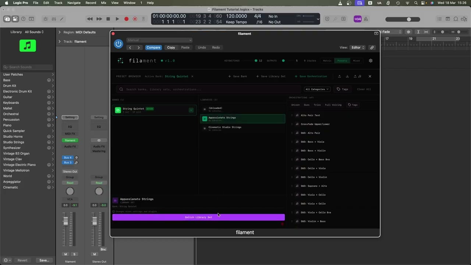Click the link icon beside View Editor
This screenshot has width=471, height=265.
(372, 47)
